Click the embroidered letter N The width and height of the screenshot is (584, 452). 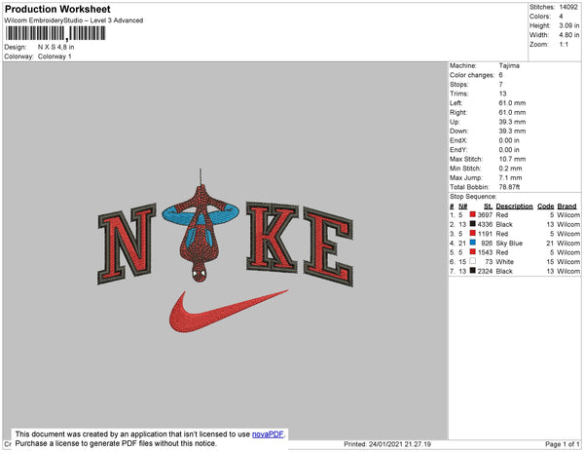127,245
